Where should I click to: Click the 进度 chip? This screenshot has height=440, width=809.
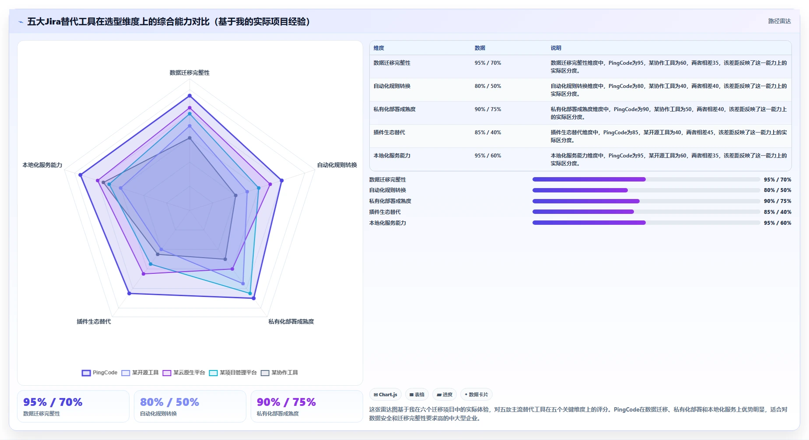tap(445, 395)
